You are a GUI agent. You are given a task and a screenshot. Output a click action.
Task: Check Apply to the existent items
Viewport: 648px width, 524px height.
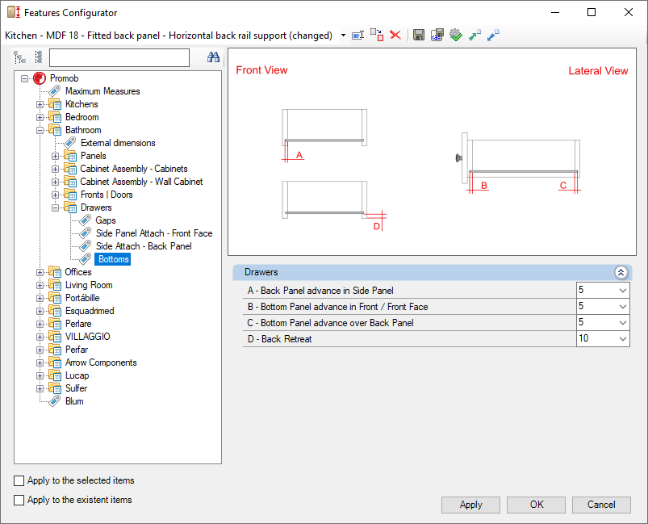(x=19, y=500)
